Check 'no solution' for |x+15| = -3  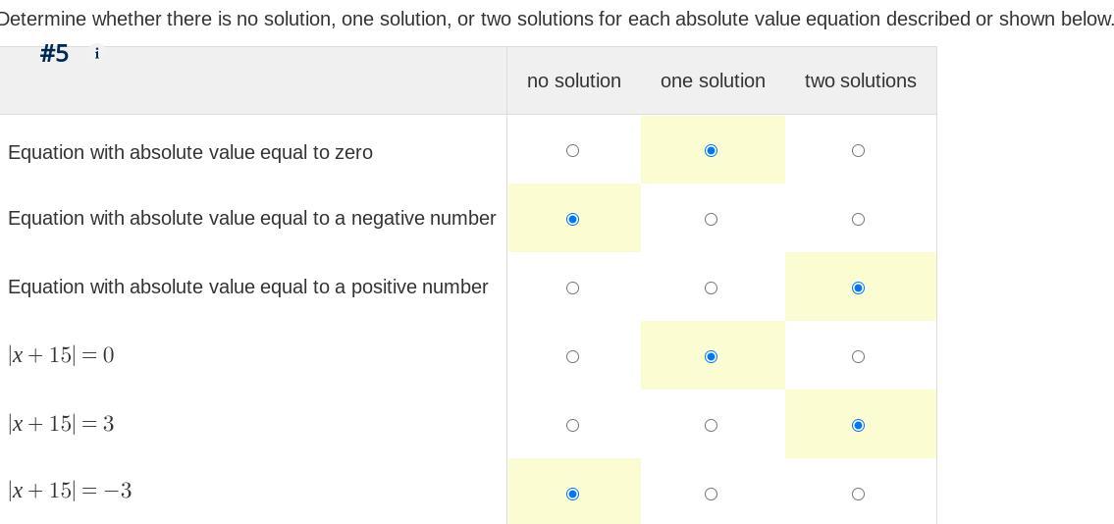point(573,494)
